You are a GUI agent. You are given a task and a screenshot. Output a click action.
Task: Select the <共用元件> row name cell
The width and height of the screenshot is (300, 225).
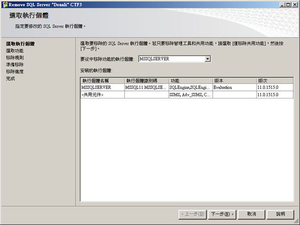(x=102, y=95)
